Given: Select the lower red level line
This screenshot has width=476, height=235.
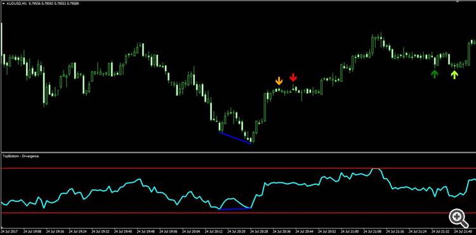Looking at the screenshot, I should tap(238, 213).
